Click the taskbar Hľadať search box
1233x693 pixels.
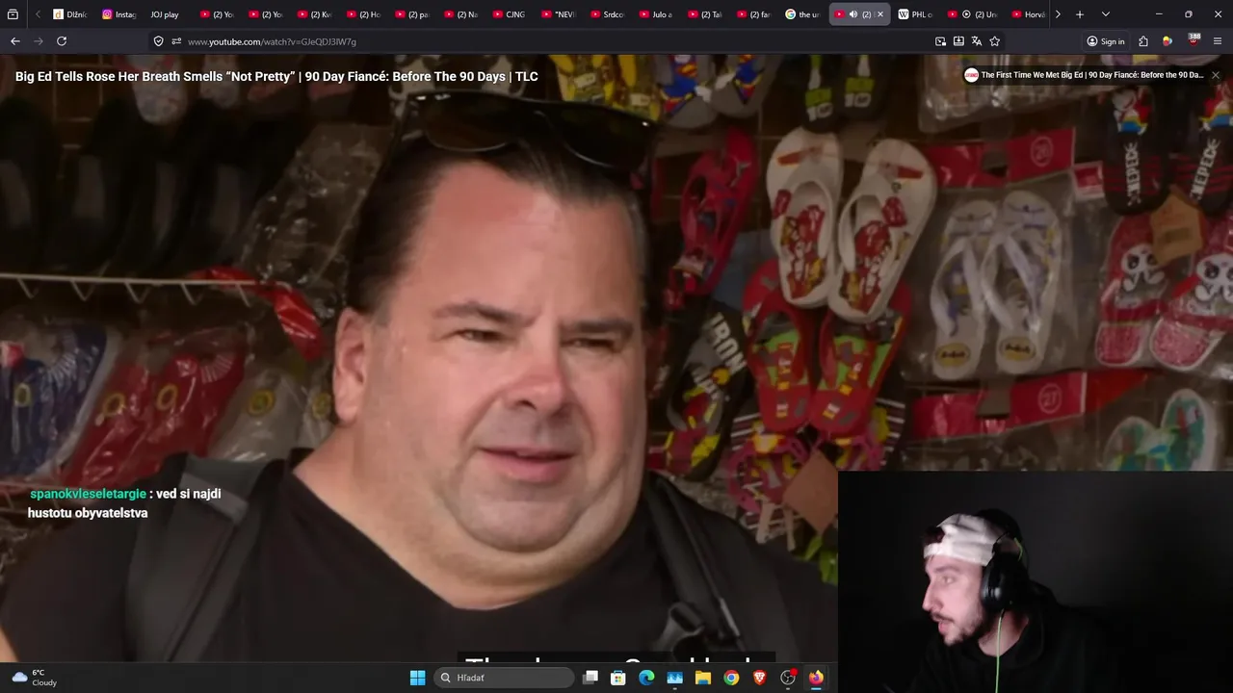pyautogui.click(x=505, y=678)
